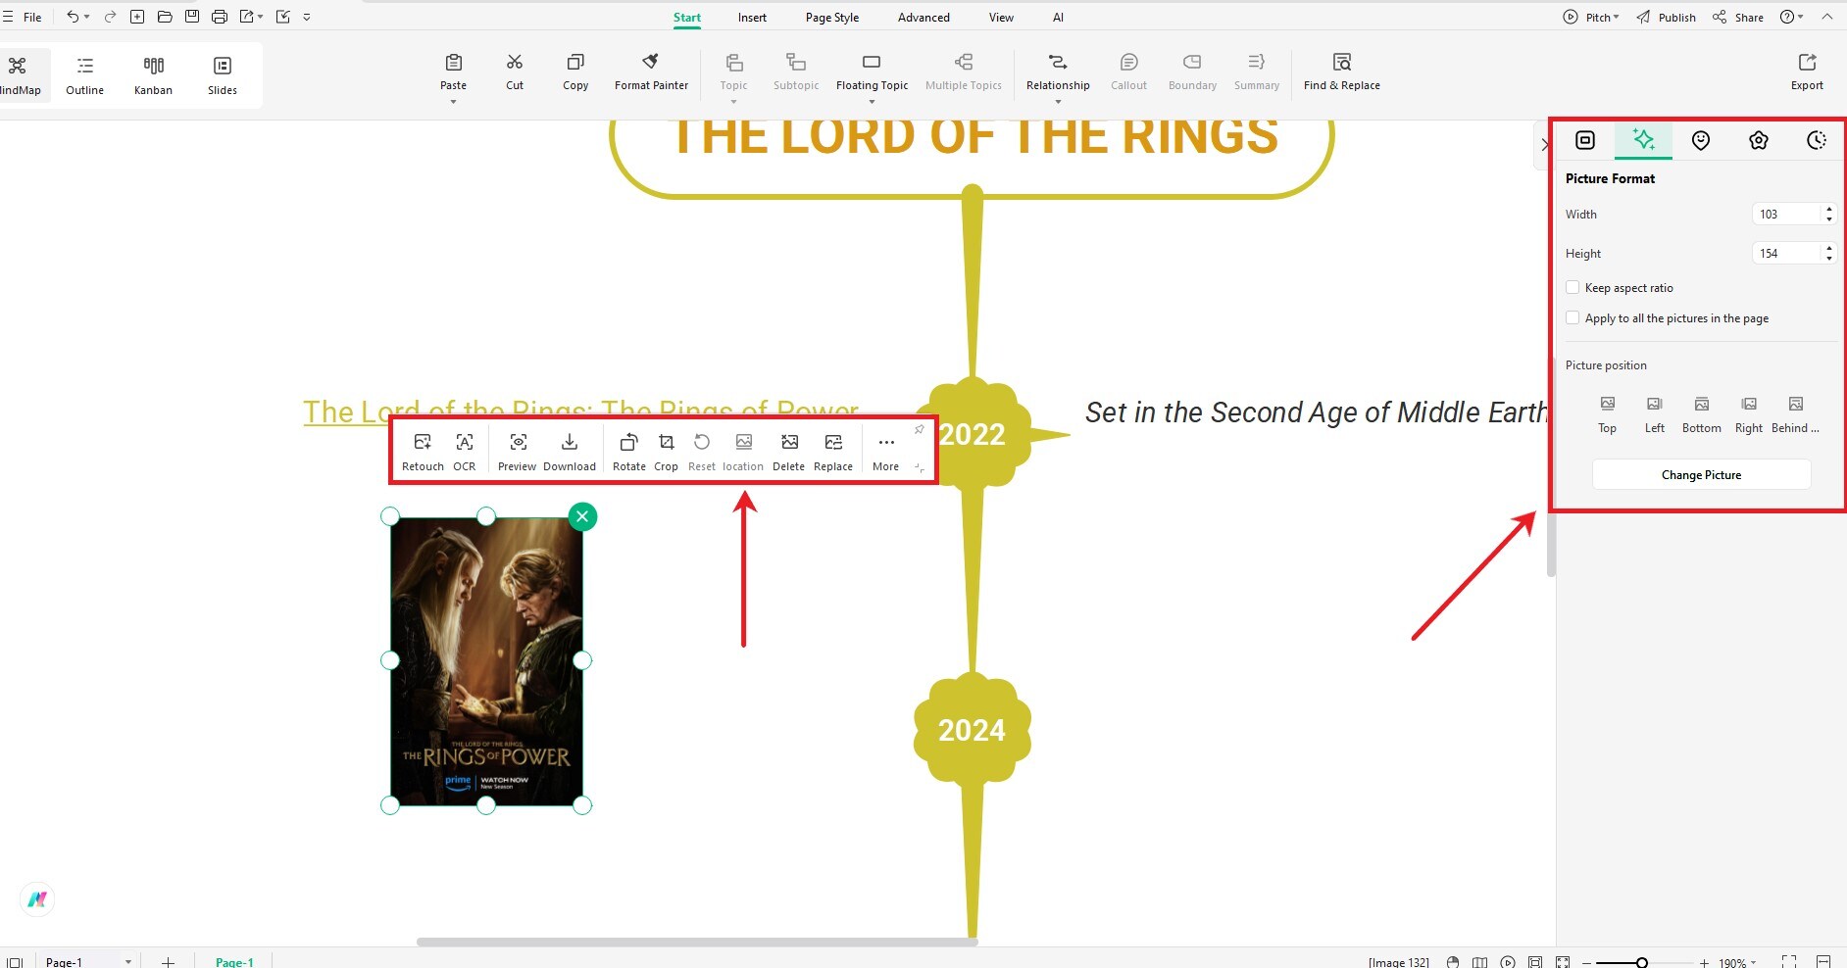Image resolution: width=1847 pixels, height=968 pixels.
Task: Insert a Floating Topic
Action: tap(872, 73)
